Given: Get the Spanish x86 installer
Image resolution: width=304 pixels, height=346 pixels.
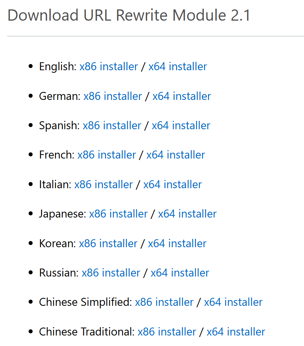Looking at the screenshot, I should (112, 126).
